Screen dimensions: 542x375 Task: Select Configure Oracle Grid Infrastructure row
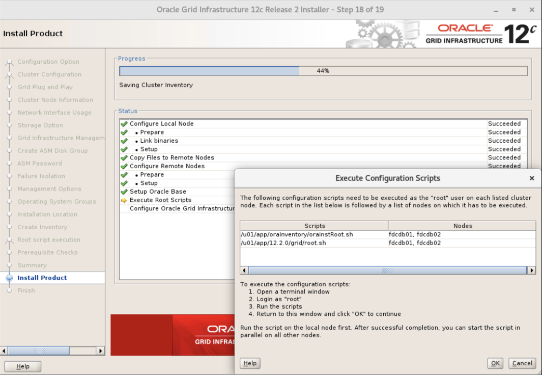[177, 208]
